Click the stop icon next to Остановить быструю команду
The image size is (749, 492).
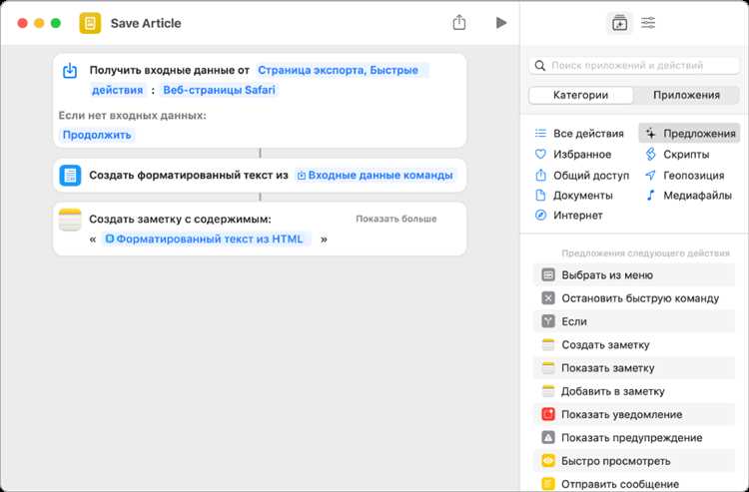pos(548,298)
